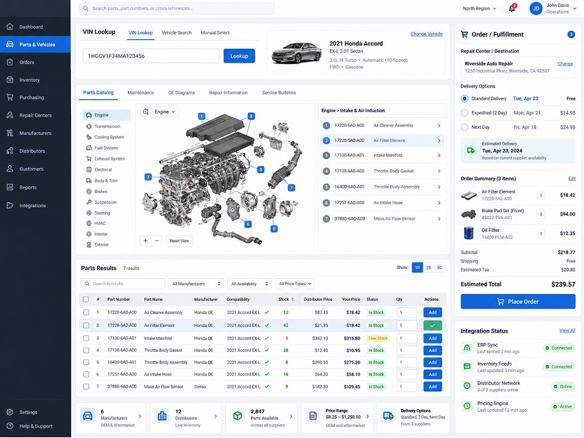Click the JD user avatar
584x438 pixels.
pyautogui.click(x=536, y=8)
